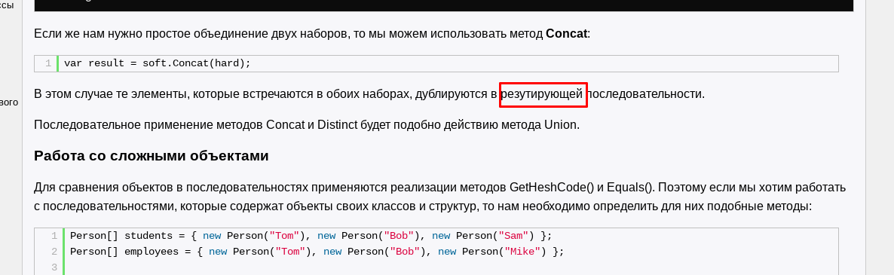Click the "students" variable name in code
The height and width of the screenshot is (275, 894).
click(x=148, y=236)
